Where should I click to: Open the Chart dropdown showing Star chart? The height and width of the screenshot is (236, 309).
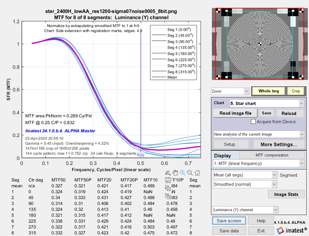click(x=267, y=103)
